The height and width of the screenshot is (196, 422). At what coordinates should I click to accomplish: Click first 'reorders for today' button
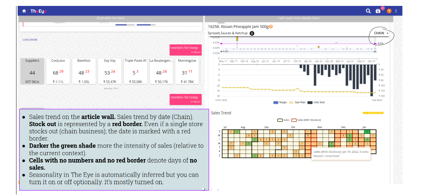[186, 49]
